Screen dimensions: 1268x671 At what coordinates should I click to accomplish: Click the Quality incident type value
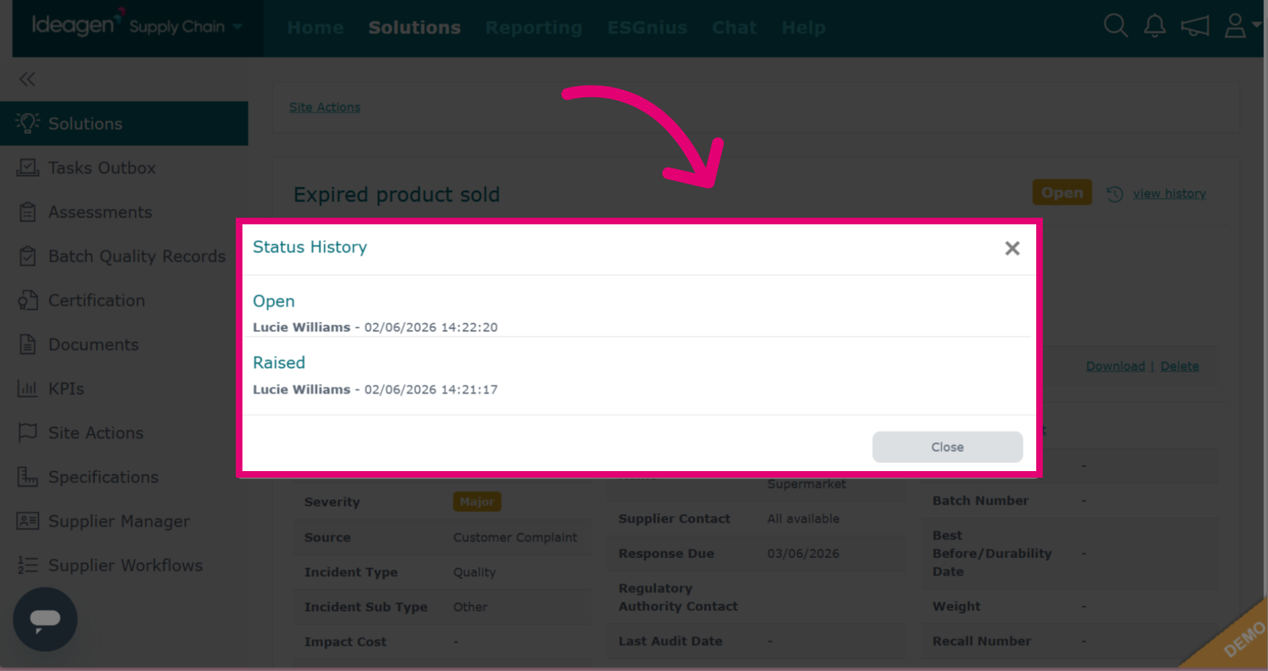[x=474, y=572]
